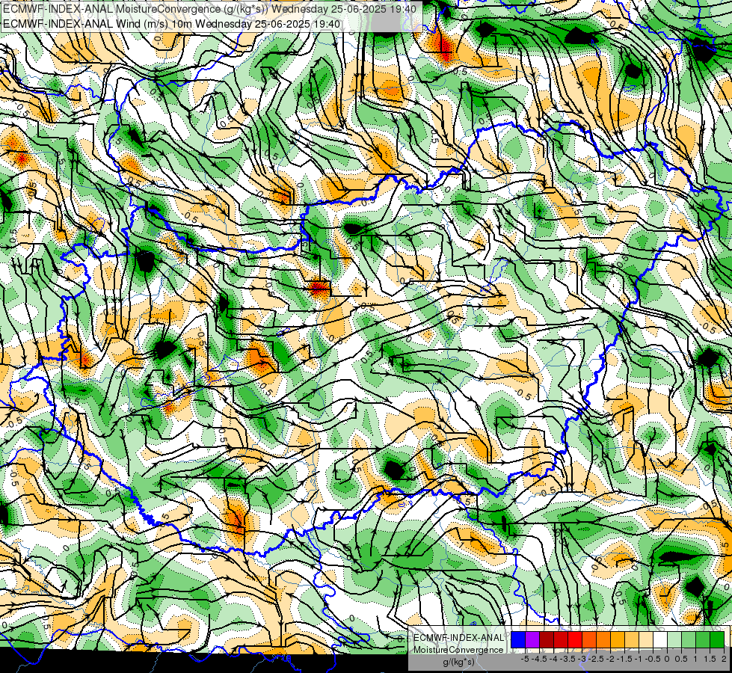Pick the legend swatch between -4.5 and -4
Viewport: 732px width, 673px height.
pyautogui.click(x=547, y=640)
